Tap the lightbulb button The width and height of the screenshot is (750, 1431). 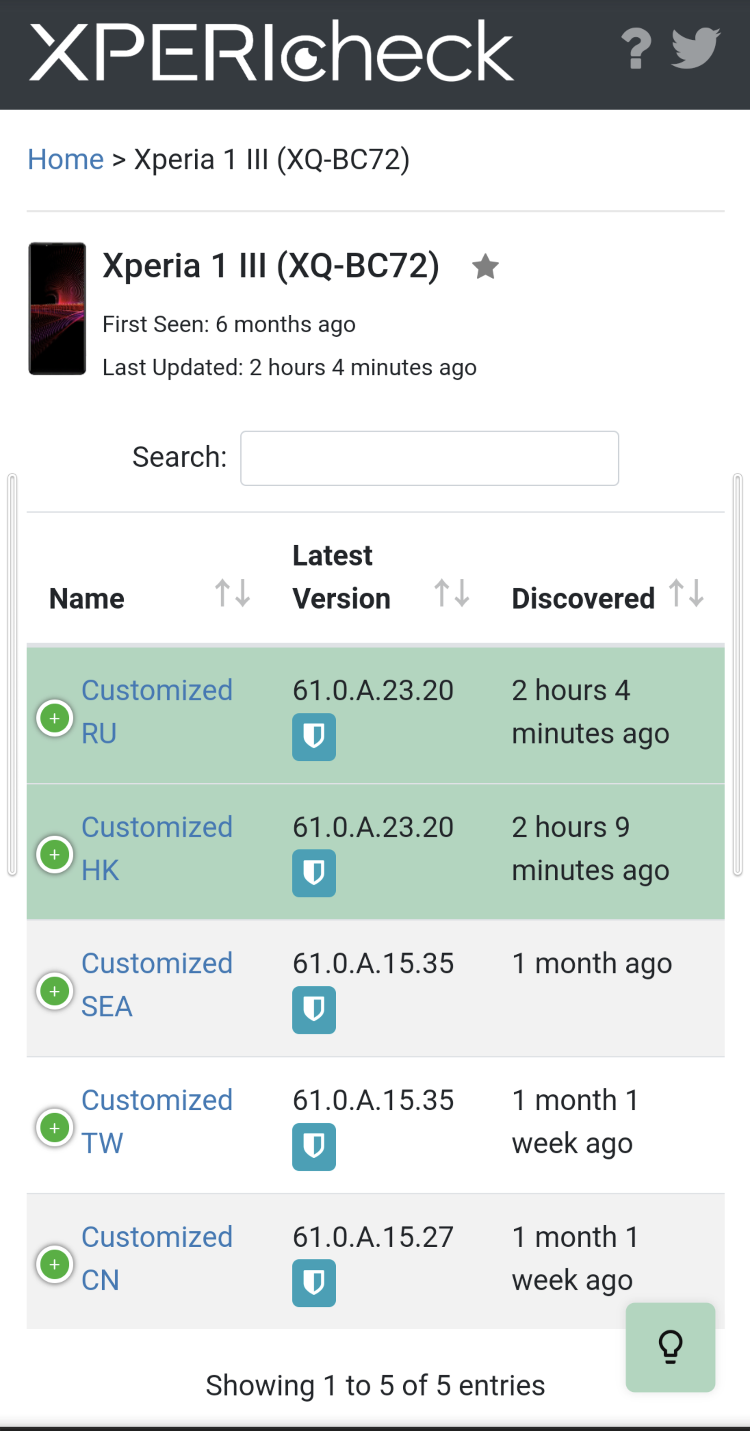(x=670, y=1347)
